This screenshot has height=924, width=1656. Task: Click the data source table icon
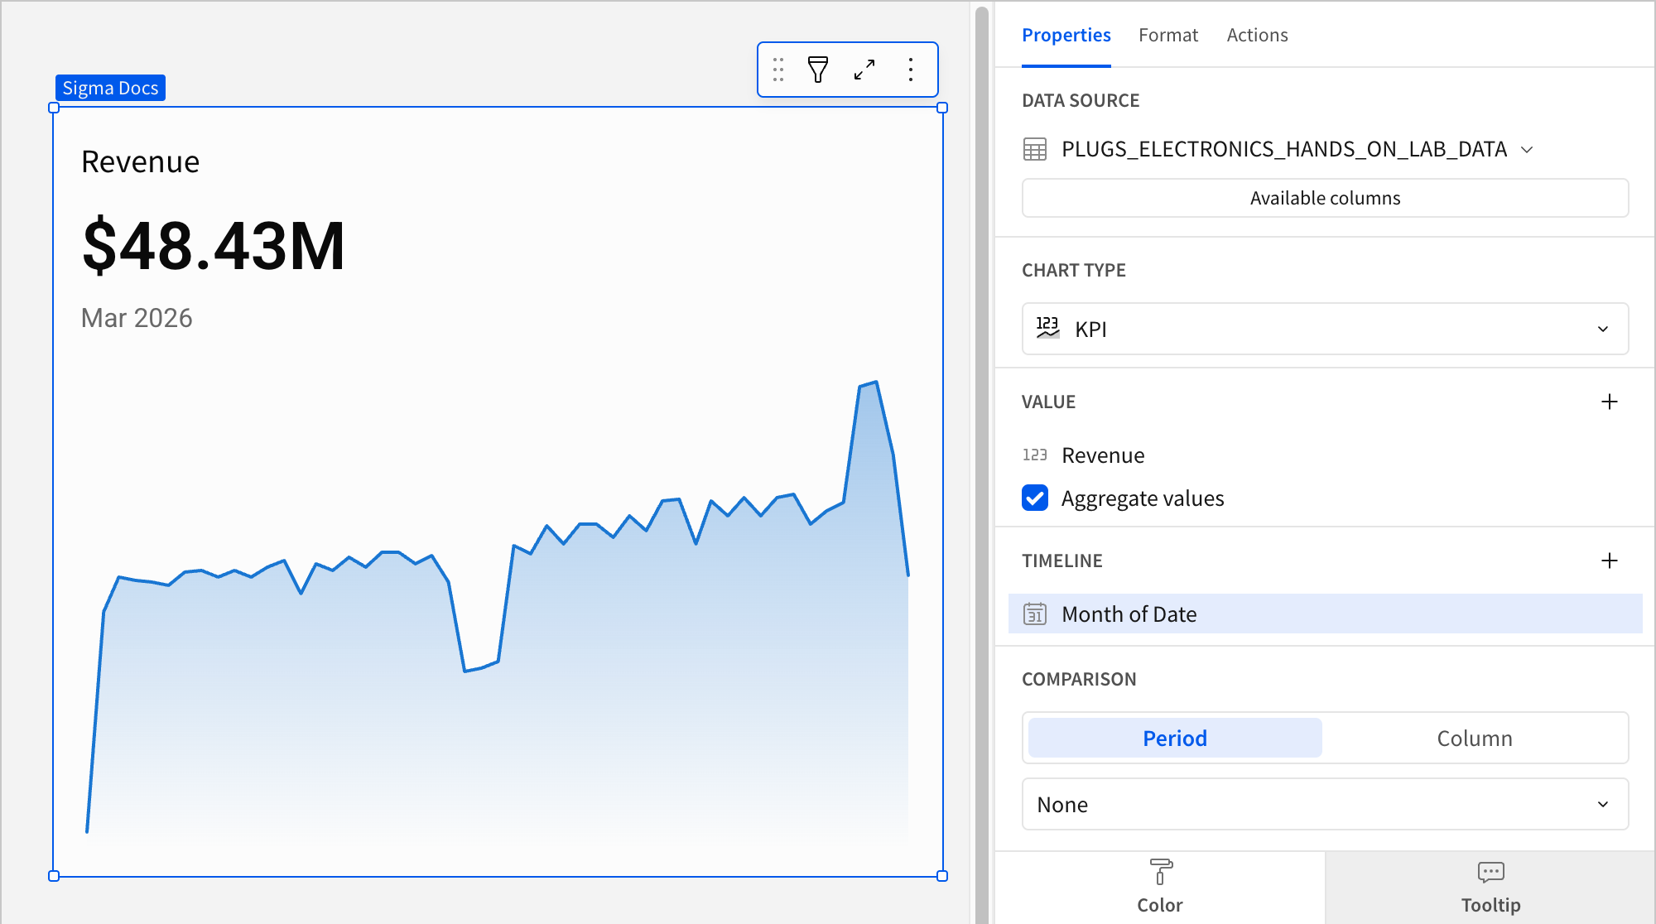(x=1035, y=149)
